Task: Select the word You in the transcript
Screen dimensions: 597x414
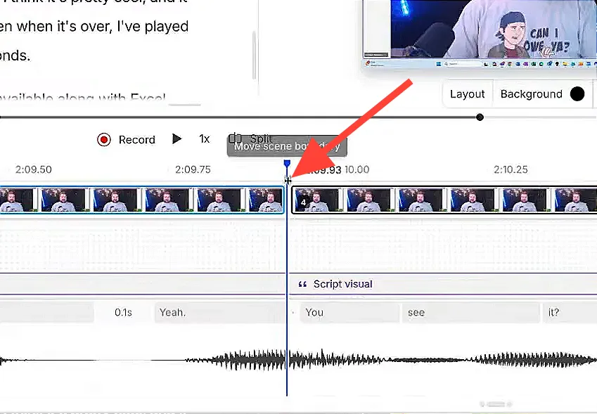Action: (x=314, y=312)
